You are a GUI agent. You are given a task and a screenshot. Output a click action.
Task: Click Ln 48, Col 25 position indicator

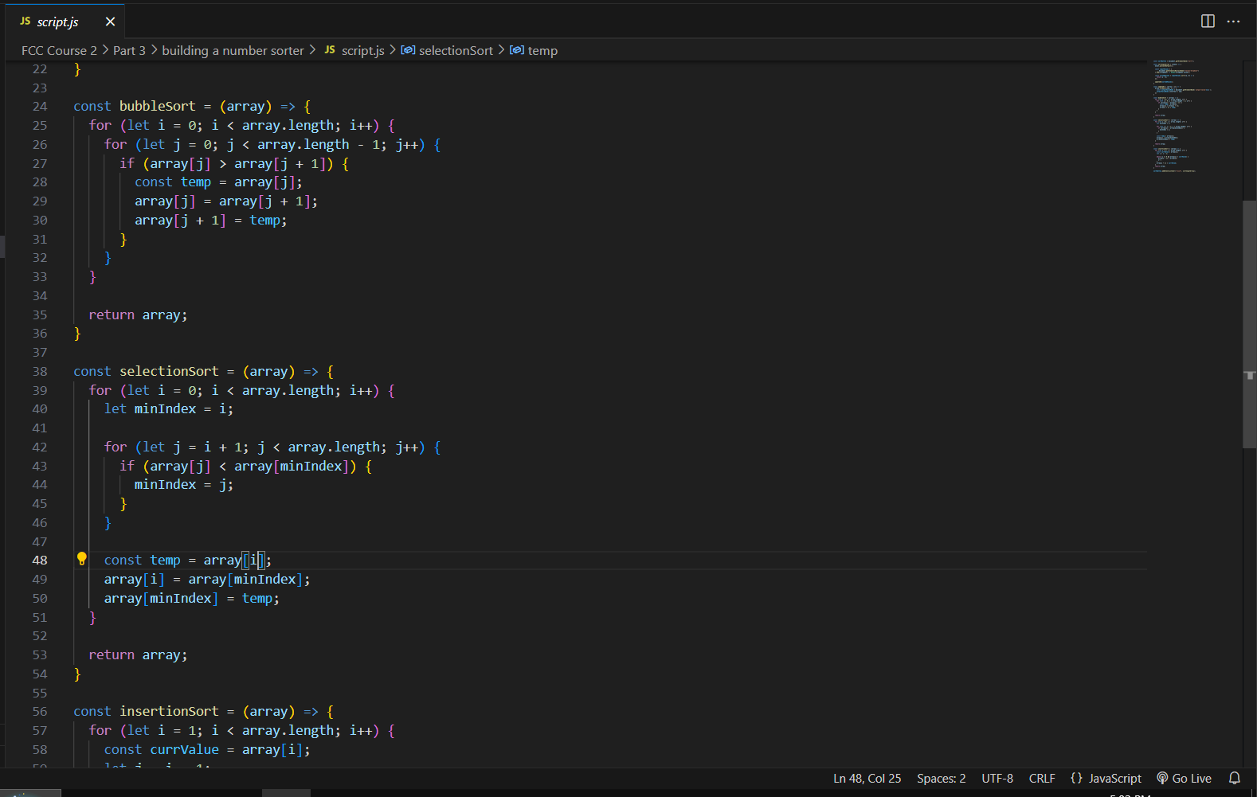click(867, 778)
